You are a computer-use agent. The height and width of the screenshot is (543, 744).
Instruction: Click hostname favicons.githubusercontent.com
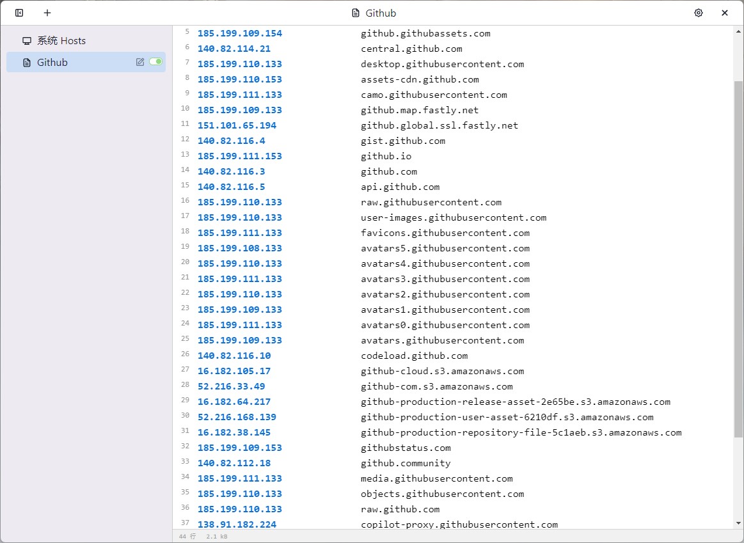click(x=445, y=233)
